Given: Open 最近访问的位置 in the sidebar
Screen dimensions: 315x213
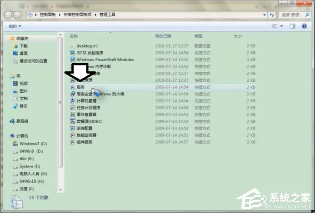Looking at the screenshot, I should click(x=33, y=61).
